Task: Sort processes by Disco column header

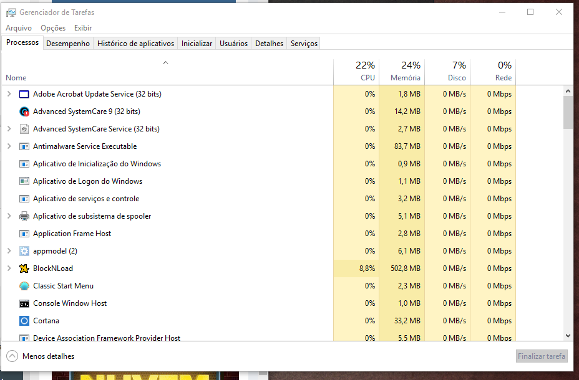Action: coord(447,72)
